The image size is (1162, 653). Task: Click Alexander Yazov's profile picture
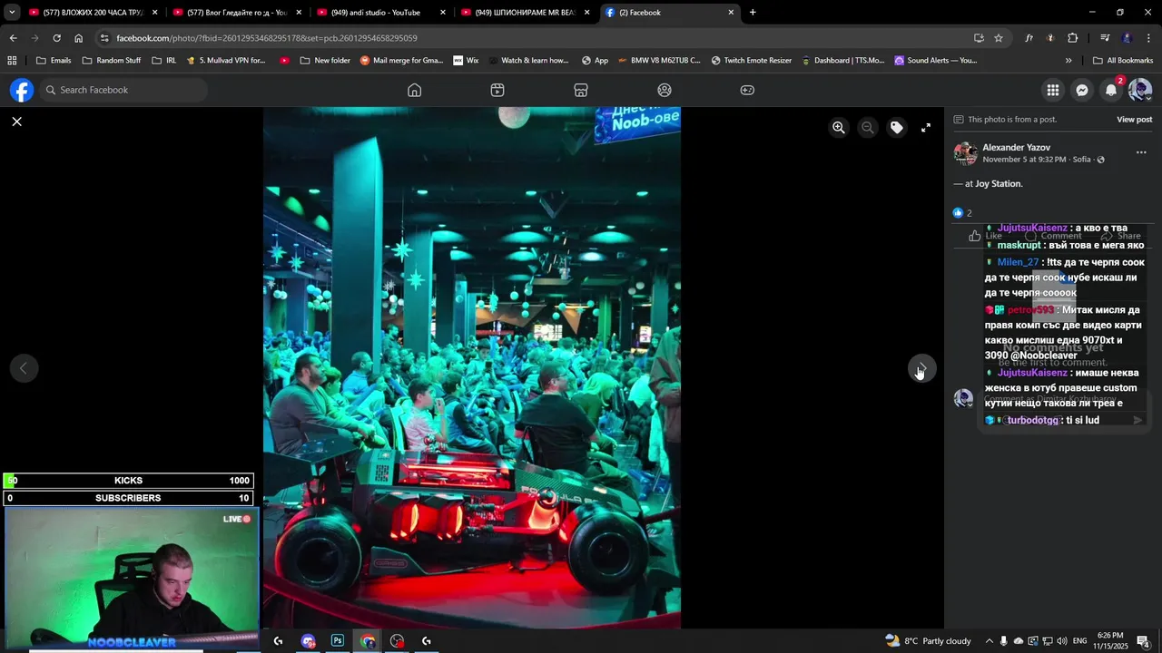point(965,153)
